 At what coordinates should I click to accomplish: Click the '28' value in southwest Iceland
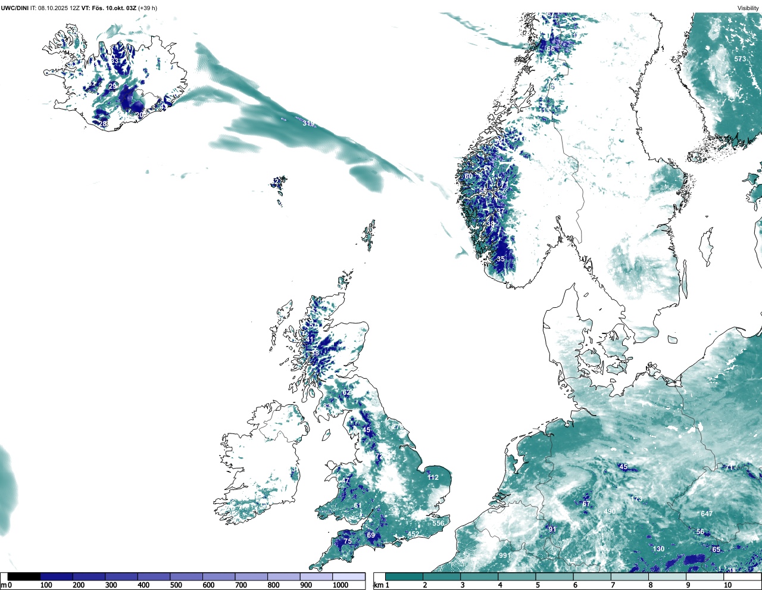pyautogui.click(x=103, y=124)
